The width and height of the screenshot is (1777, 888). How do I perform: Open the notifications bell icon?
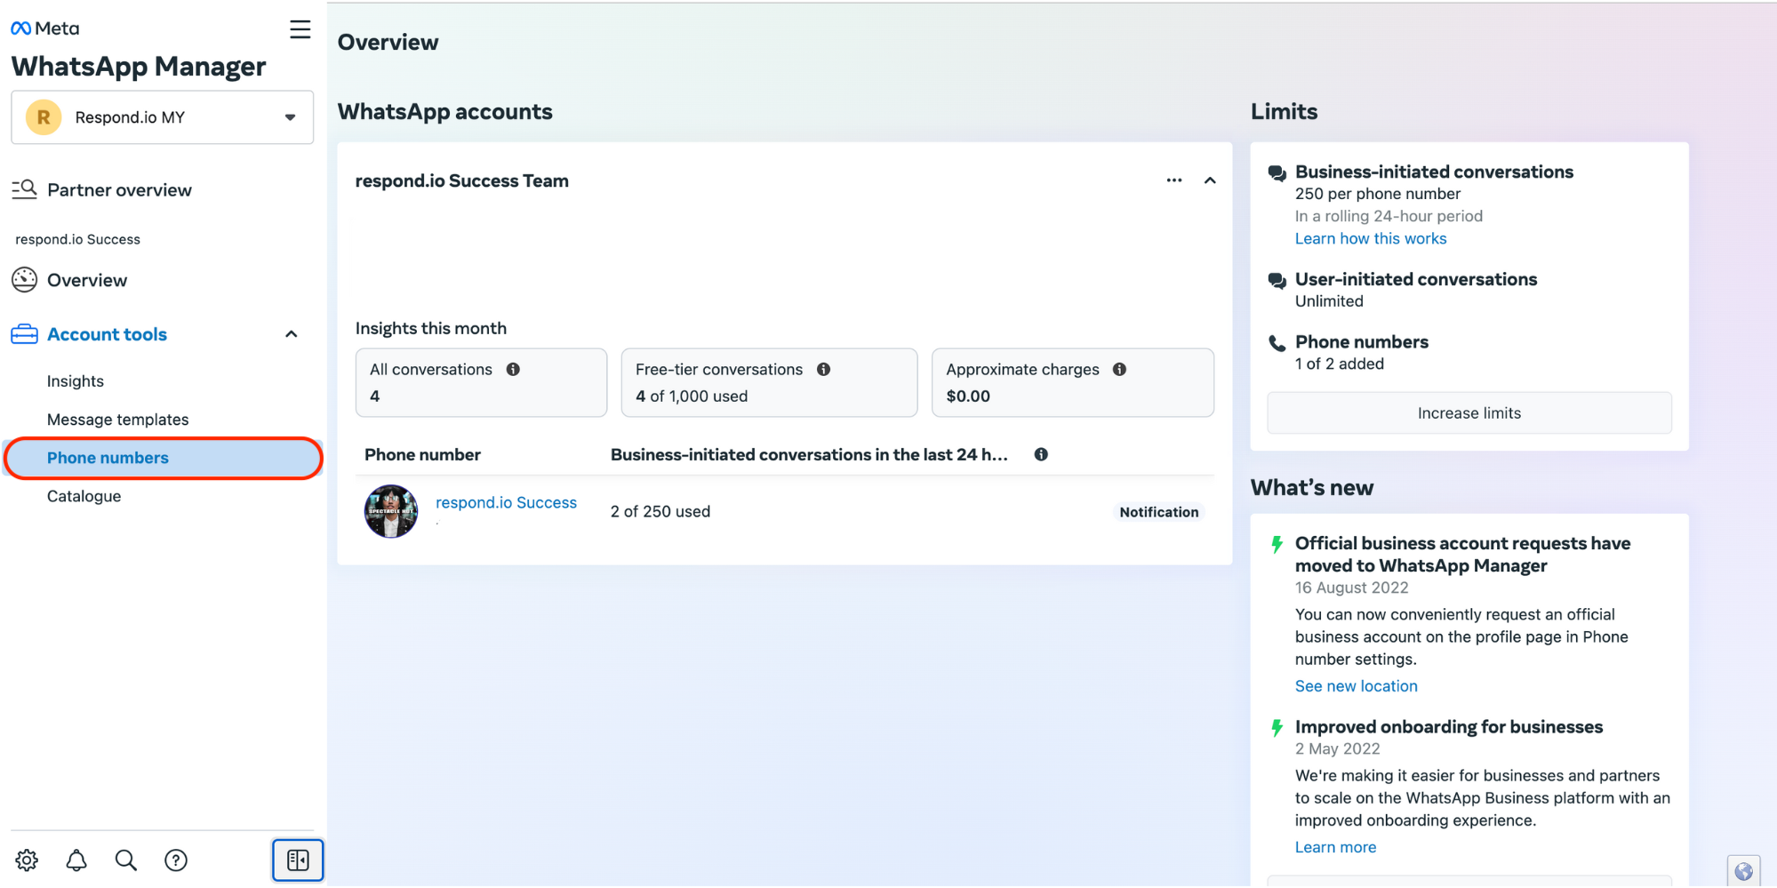point(76,860)
